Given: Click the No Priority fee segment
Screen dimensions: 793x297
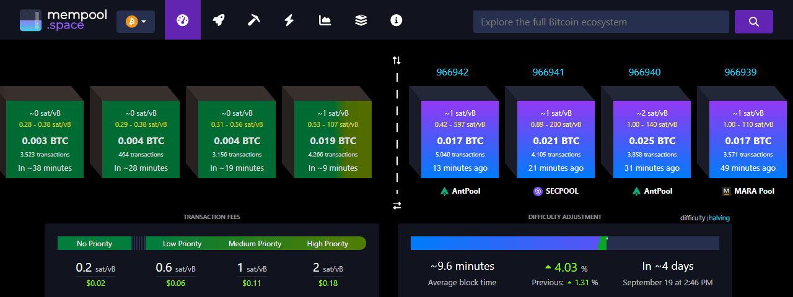Looking at the screenshot, I should pos(94,243).
